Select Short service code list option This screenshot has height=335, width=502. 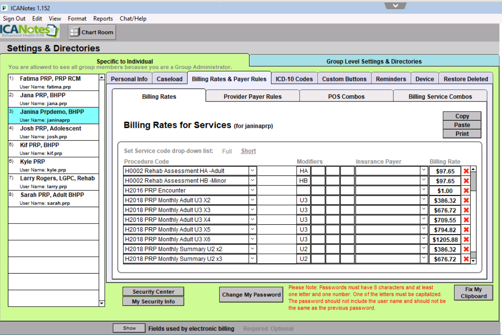248,151
